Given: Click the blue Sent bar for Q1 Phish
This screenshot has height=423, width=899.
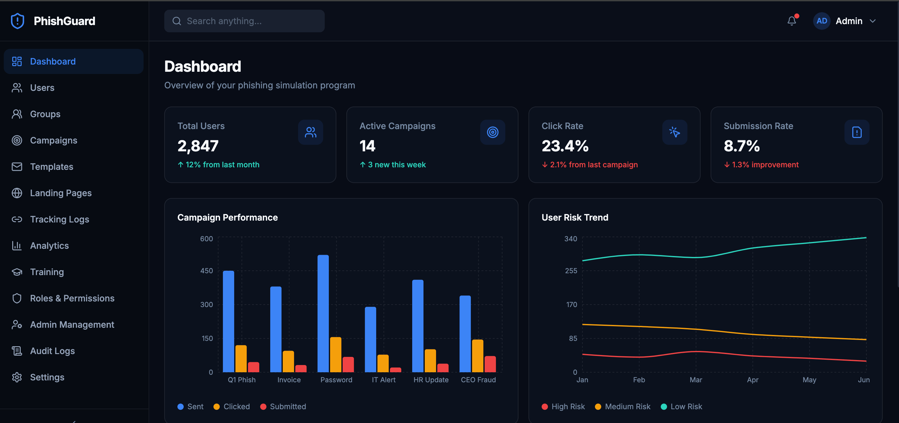Looking at the screenshot, I should pos(229,321).
